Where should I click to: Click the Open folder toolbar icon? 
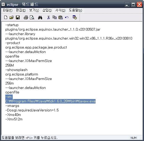pyautogui.click(x=12, y=17)
